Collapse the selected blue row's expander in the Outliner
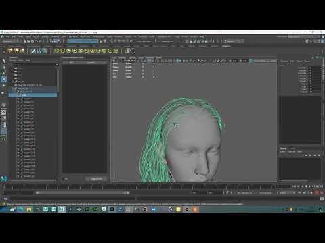Screen dimensions: 325x243 [17, 95]
